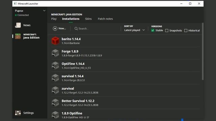Click version text 1.14.4-OptiFine_HD_U_F2
The height and width of the screenshot is (121, 216).
[x=76, y=68]
